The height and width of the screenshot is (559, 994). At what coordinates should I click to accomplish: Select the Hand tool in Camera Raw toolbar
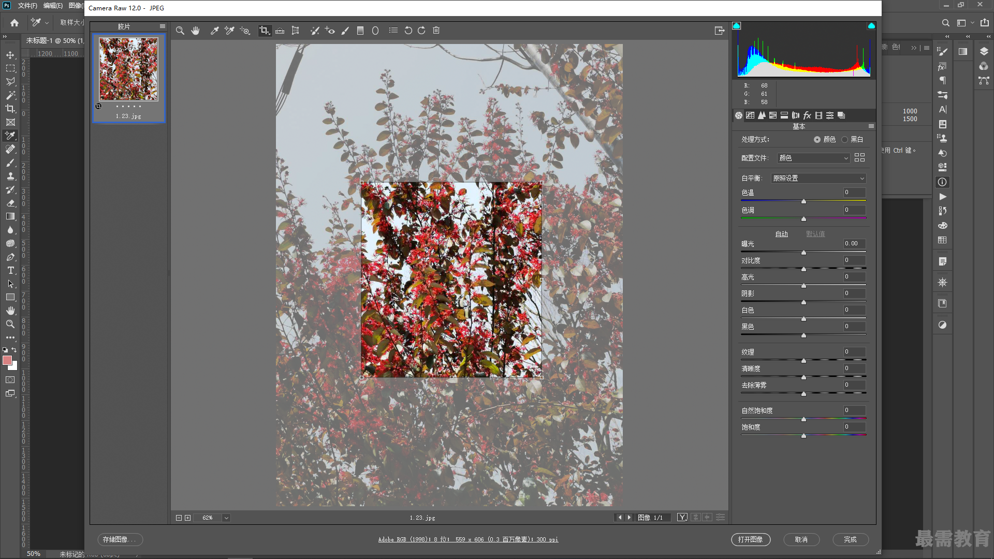[195, 31]
